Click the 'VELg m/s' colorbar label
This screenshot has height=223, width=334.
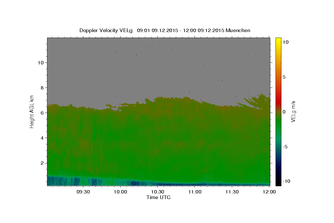[293, 112]
